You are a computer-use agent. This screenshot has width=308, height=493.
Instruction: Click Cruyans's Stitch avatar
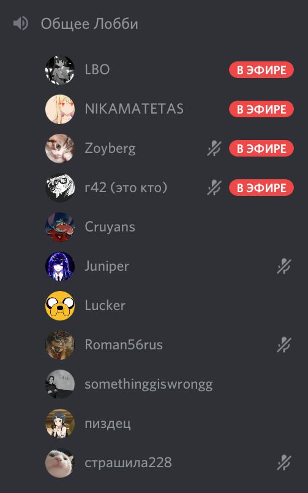60,227
